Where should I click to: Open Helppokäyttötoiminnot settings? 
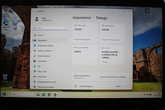[x=51, y=82]
